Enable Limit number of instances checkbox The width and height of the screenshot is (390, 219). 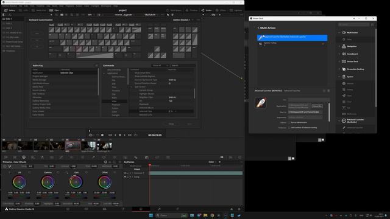tap(289, 128)
